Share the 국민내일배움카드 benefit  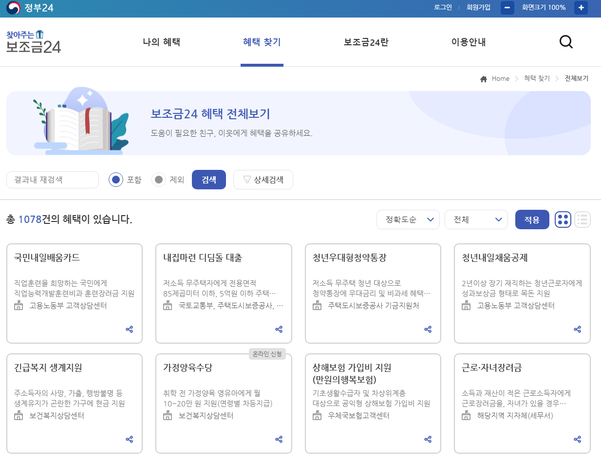point(130,330)
